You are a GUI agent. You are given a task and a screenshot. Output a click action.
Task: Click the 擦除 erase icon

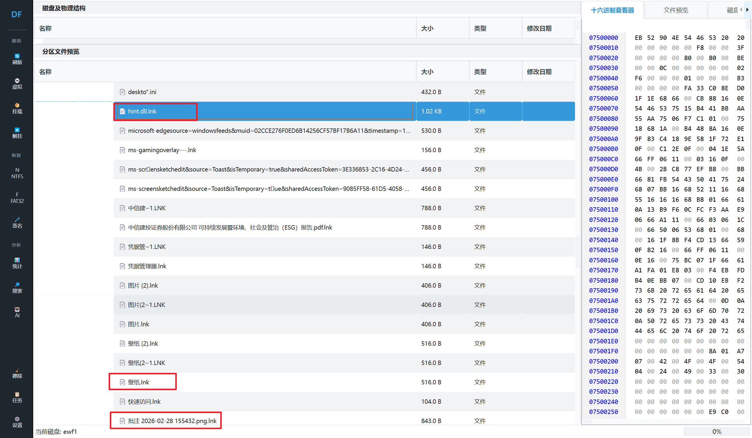coord(17,373)
